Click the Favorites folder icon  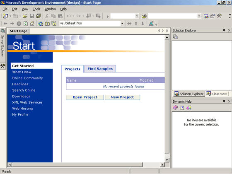pos(47,24)
